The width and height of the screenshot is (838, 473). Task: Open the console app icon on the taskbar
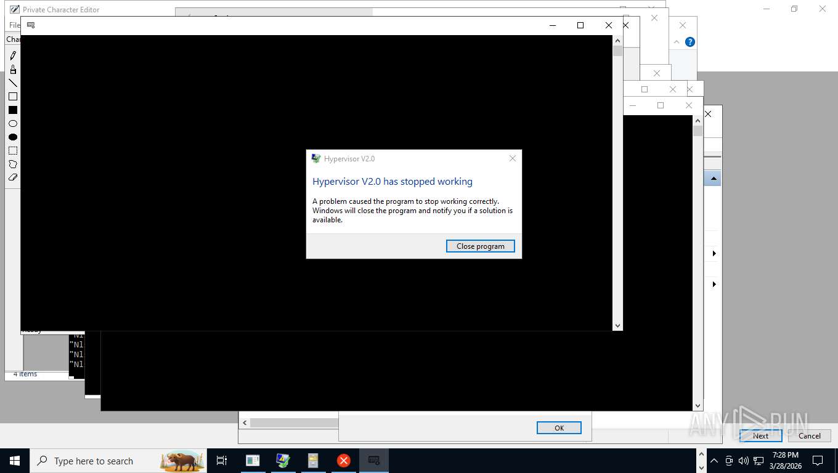point(374,461)
